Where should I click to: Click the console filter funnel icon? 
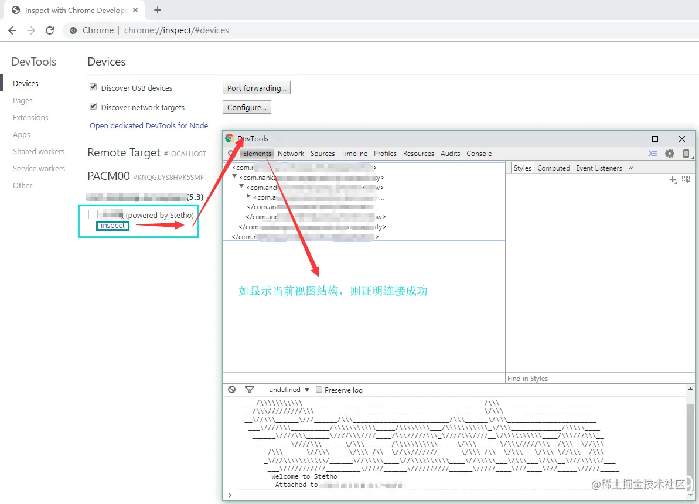click(x=250, y=389)
